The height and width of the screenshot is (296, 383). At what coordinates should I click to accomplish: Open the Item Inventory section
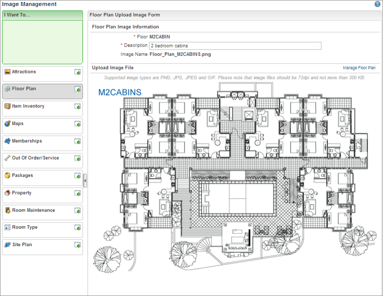click(42, 108)
